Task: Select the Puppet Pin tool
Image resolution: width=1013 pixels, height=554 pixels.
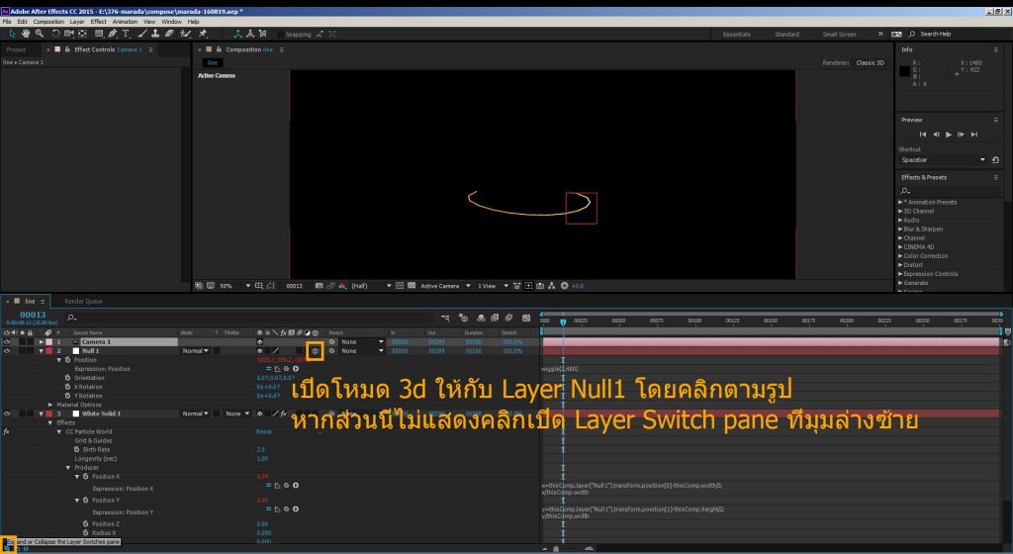Action: [x=203, y=34]
